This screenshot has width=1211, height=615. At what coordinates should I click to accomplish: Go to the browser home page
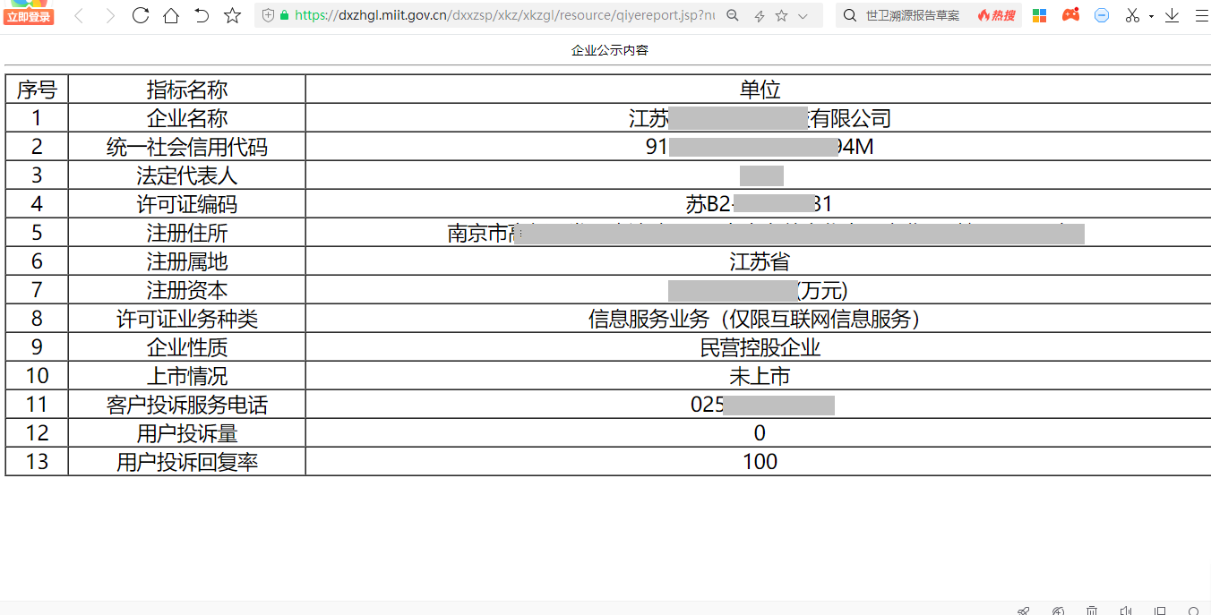tap(170, 15)
